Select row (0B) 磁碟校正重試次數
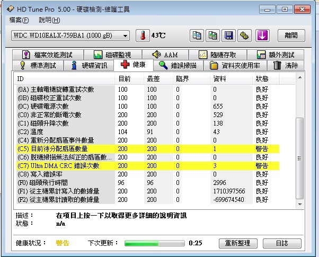Image resolution: width=319 pixels, height=257 pixels. 148,98
